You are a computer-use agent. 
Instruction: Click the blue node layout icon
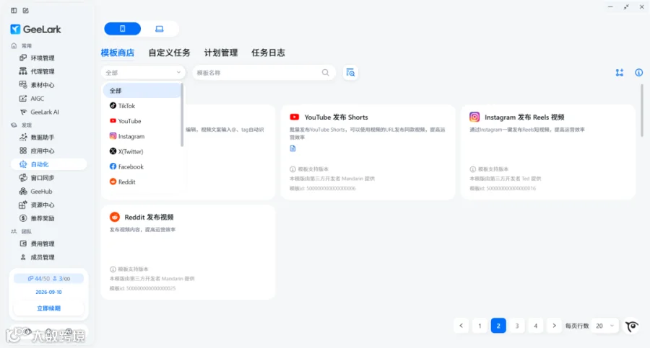coord(620,73)
